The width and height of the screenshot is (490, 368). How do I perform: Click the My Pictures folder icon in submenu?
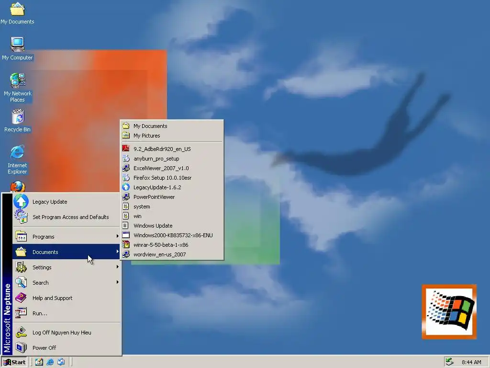click(126, 136)
